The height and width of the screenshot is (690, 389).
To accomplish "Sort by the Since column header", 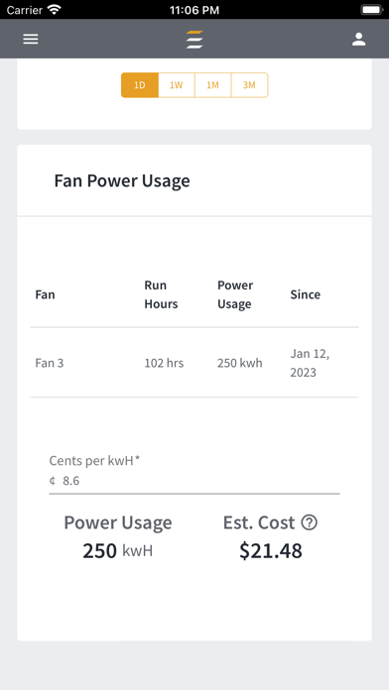I will coord(305,294).
